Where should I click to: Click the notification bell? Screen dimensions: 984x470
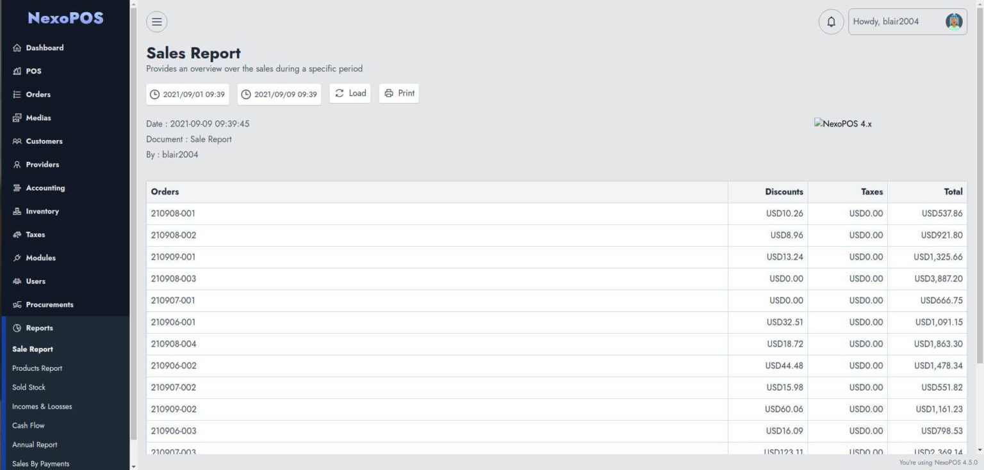click(x=831, y=21)
